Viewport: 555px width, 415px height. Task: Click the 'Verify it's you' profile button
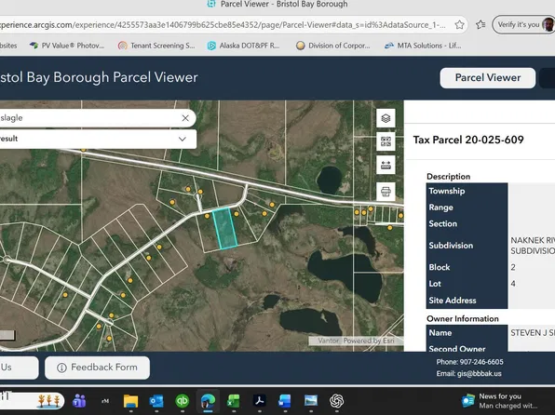coord(524,25)
